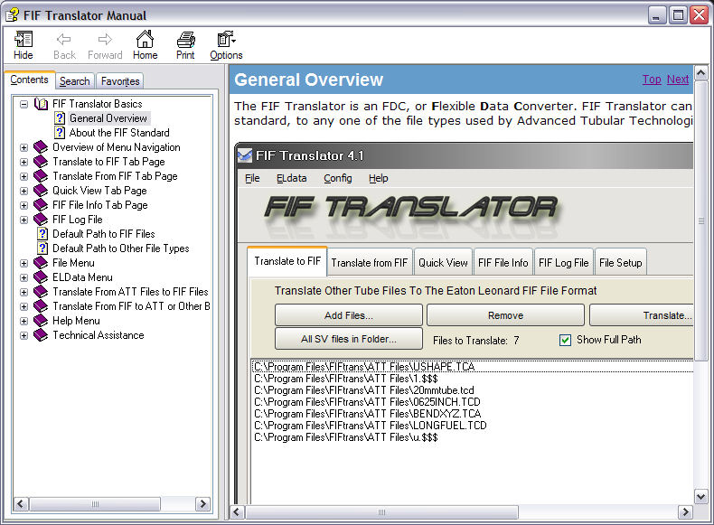The height and width of the screenshot is (525, 714).
Task: Open the Options toolbar icon
Action: [x=226, y=40]
